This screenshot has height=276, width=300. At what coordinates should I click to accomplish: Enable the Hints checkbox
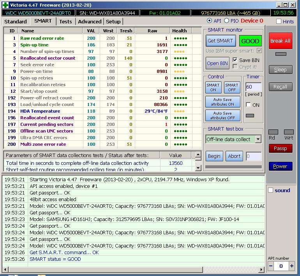click(x=279, y=21)
